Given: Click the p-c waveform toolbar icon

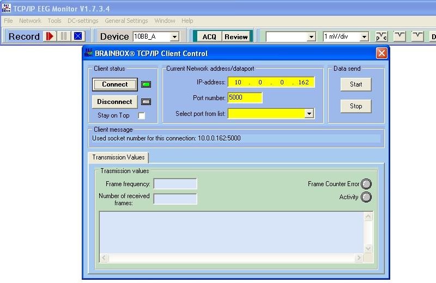Looking at the screenshot, I should (x=381, y=36).
